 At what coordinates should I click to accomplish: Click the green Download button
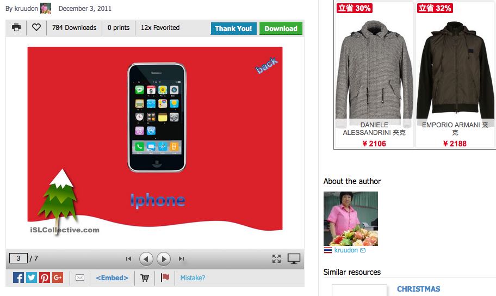pos(281,28)
